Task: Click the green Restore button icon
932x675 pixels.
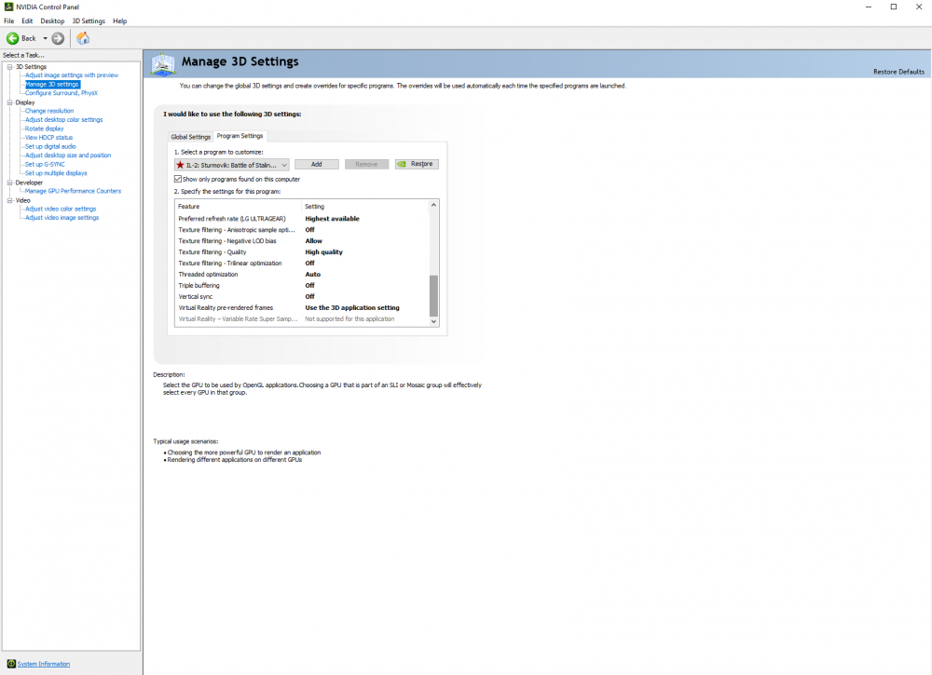Action: point(404,164)
